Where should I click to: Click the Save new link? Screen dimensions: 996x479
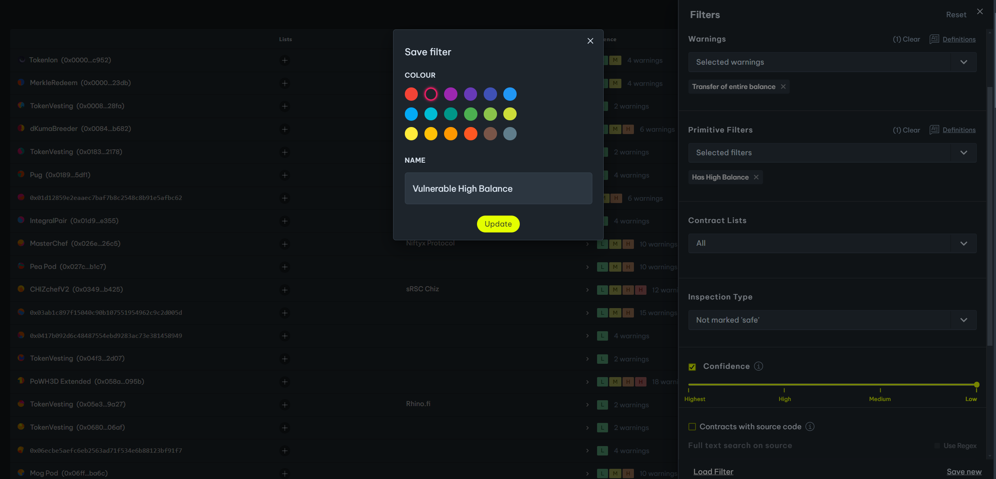(x=964, y=472)
